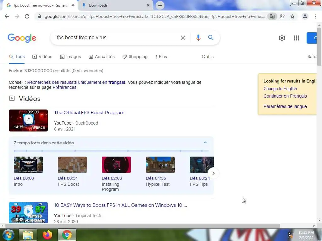
Task: Choose Continuer en Français
Action: click(285, 96)
